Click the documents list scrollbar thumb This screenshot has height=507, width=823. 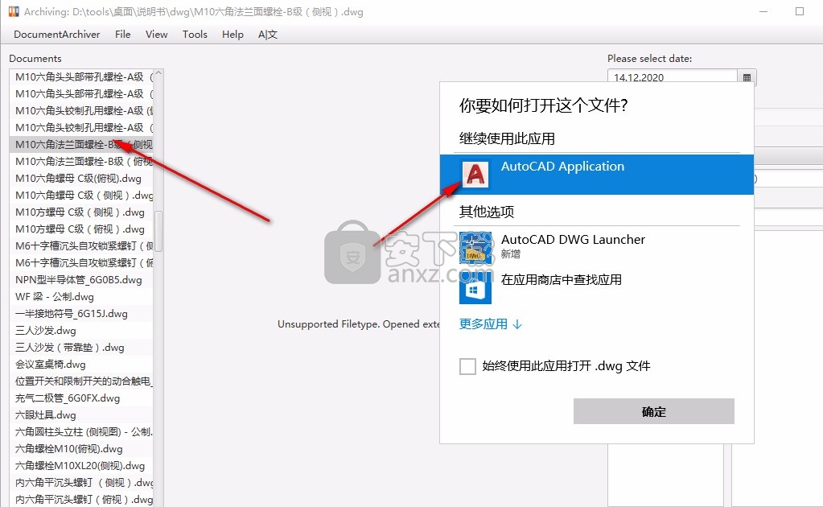tap(158, 231)
